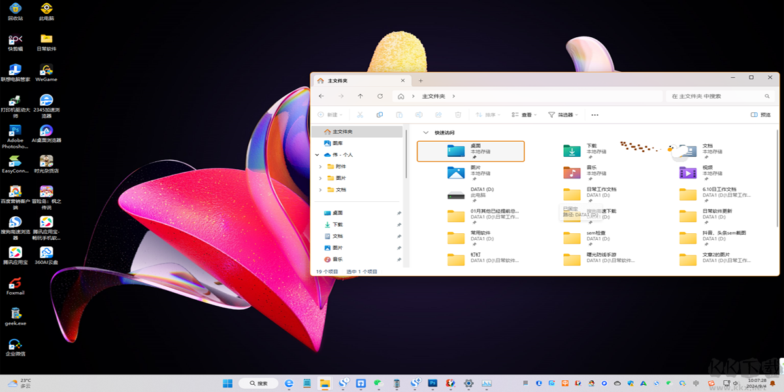Screen dimensions: 784x392
Task: Click the Copy icon in the toolbar
Action: (380, 114)
